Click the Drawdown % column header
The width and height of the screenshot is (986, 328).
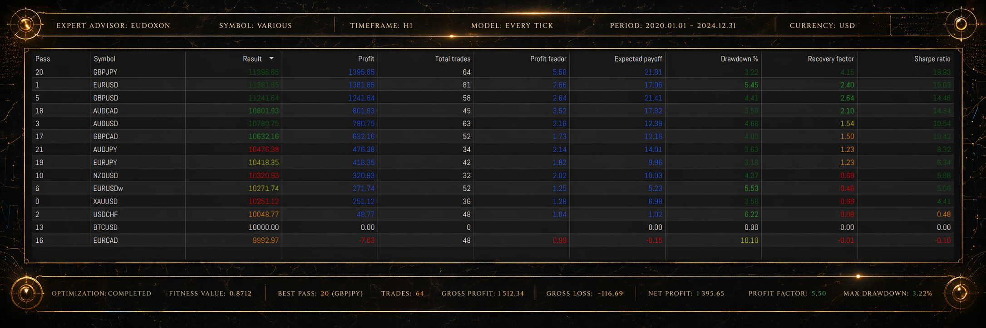click(739, 59)
